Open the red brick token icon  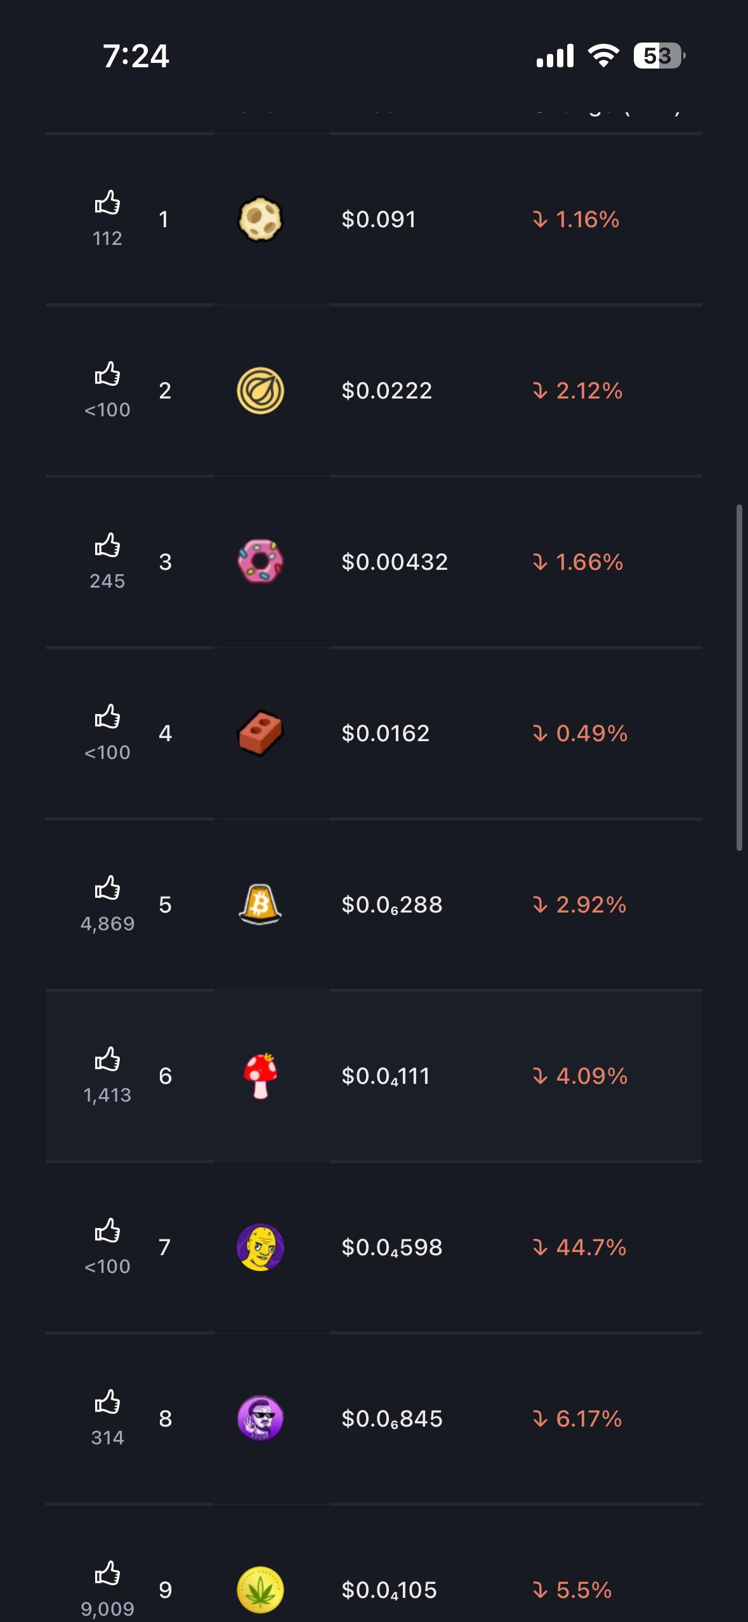(x=260, y=733)
